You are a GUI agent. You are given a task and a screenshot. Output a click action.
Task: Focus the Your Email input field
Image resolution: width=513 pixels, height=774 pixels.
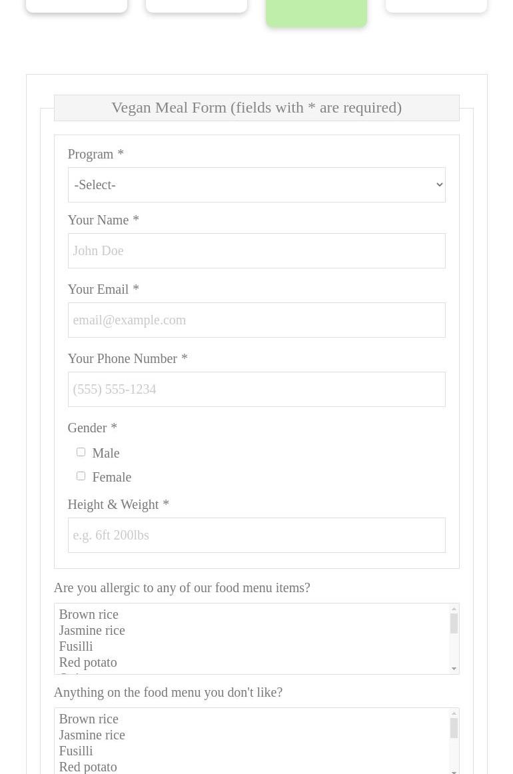256,320
